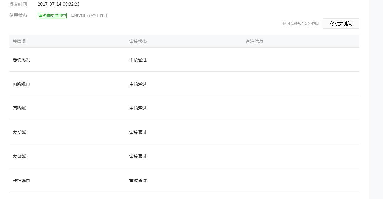
Task: Click the 还可以修改2次关键词 hint text
Action: 301,24
